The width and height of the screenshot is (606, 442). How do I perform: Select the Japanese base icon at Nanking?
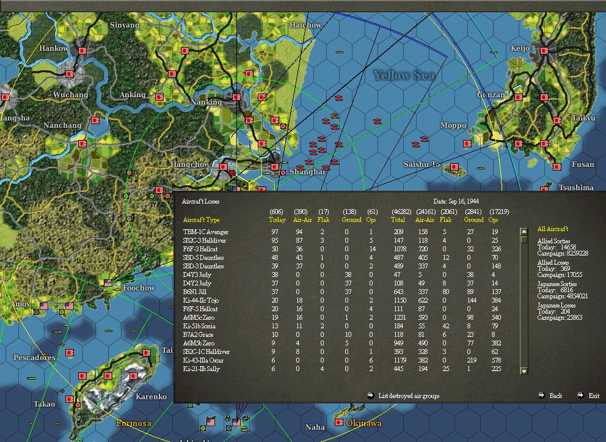point(236,97)
